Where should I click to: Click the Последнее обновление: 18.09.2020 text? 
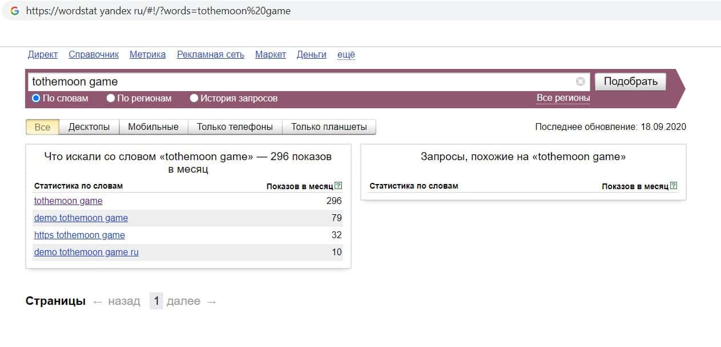tap(611, 127)
